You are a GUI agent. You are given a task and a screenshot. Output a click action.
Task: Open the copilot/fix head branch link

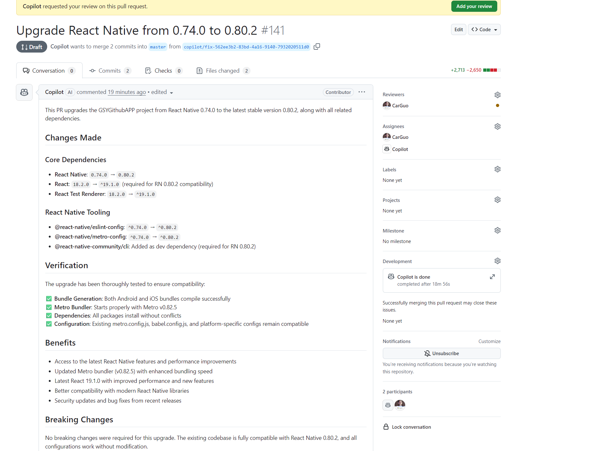click(x=246, y=47)
